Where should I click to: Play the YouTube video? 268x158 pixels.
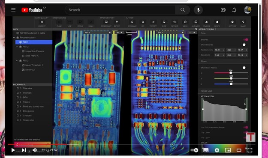click(13, 150)
